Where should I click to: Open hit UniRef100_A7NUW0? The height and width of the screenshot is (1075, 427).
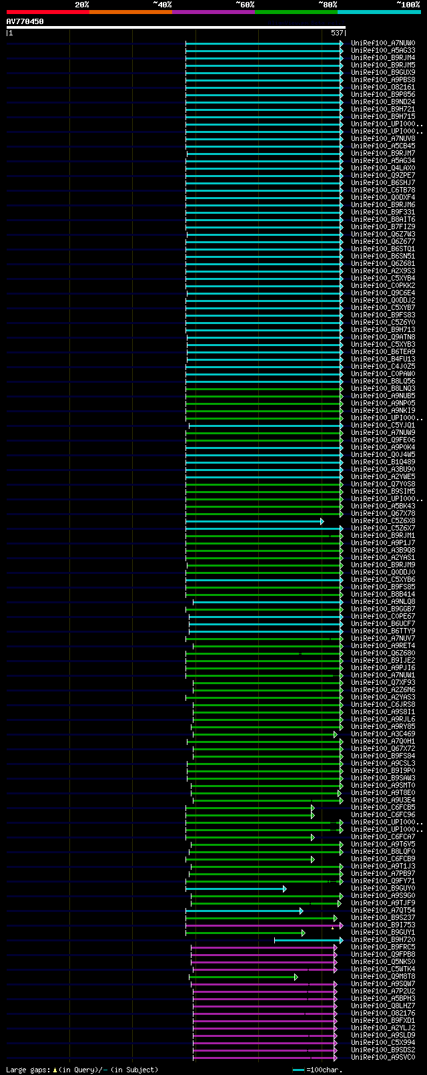pos(383,43)
